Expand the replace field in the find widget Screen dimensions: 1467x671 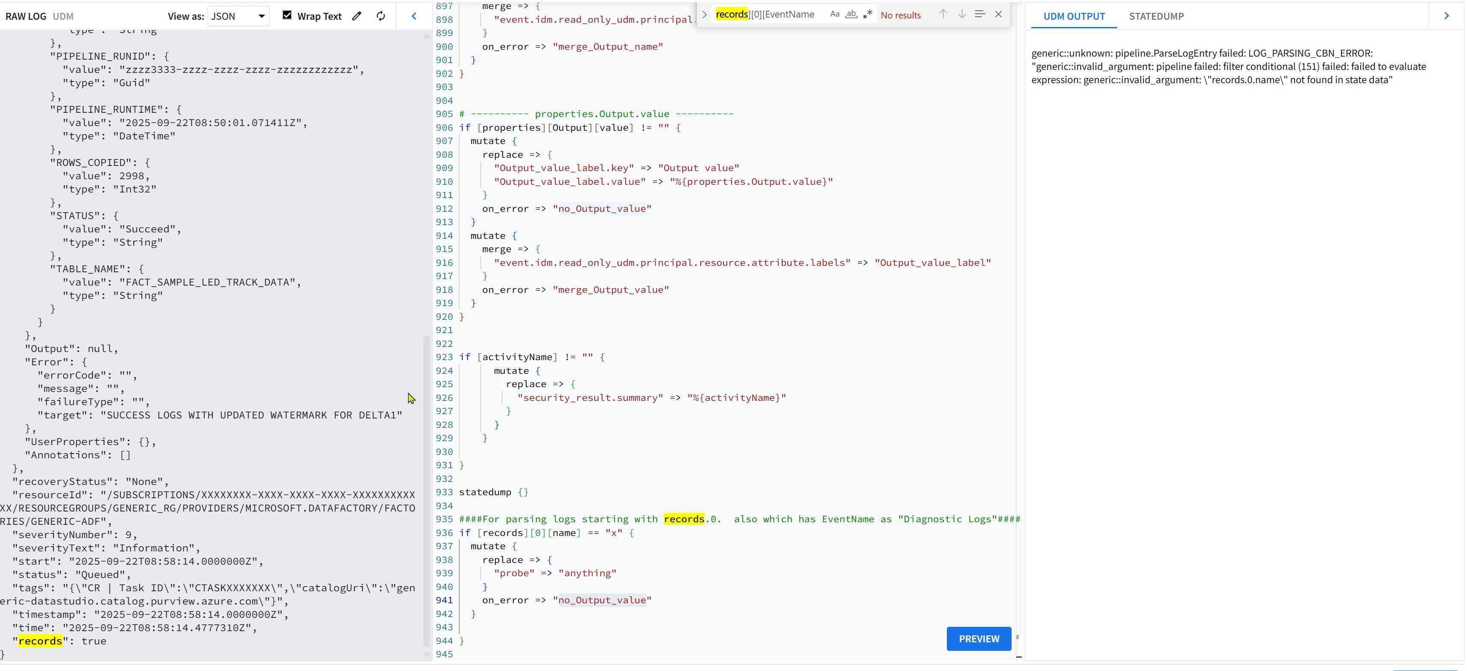click(x=705, y=14)
